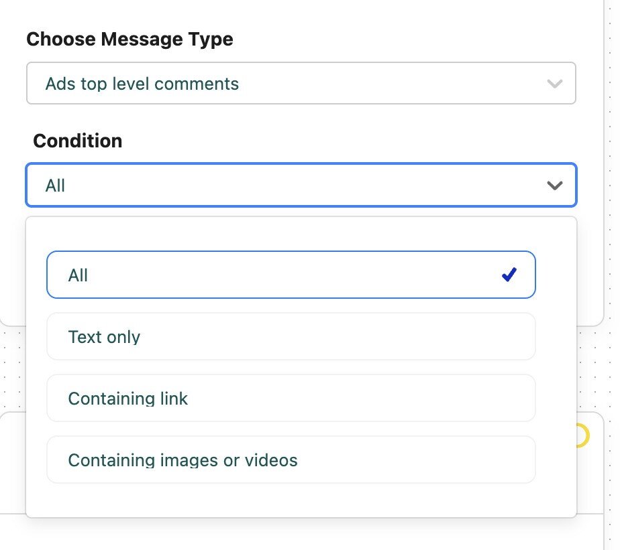Click the Ads top level comments field
The width and height of the screenshot is (620, 550).
[301, 83]
